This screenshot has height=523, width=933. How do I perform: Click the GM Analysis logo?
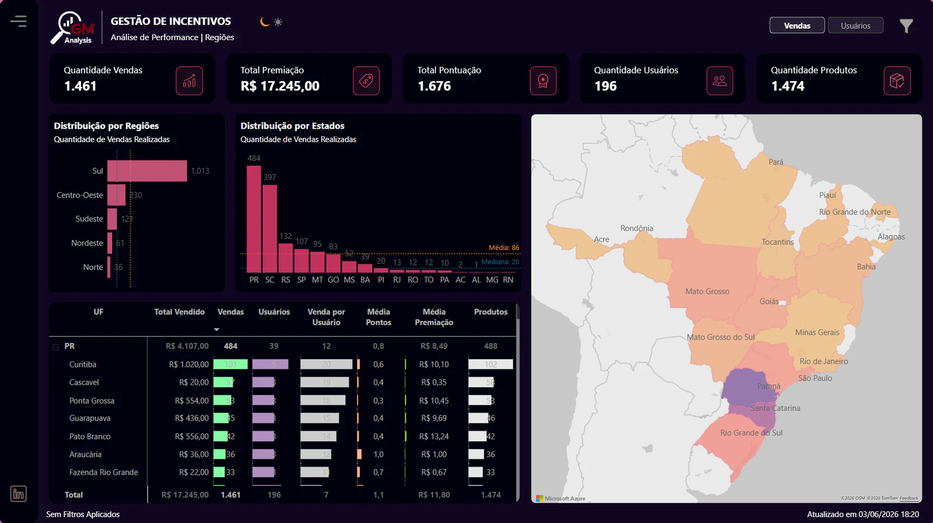73,28
